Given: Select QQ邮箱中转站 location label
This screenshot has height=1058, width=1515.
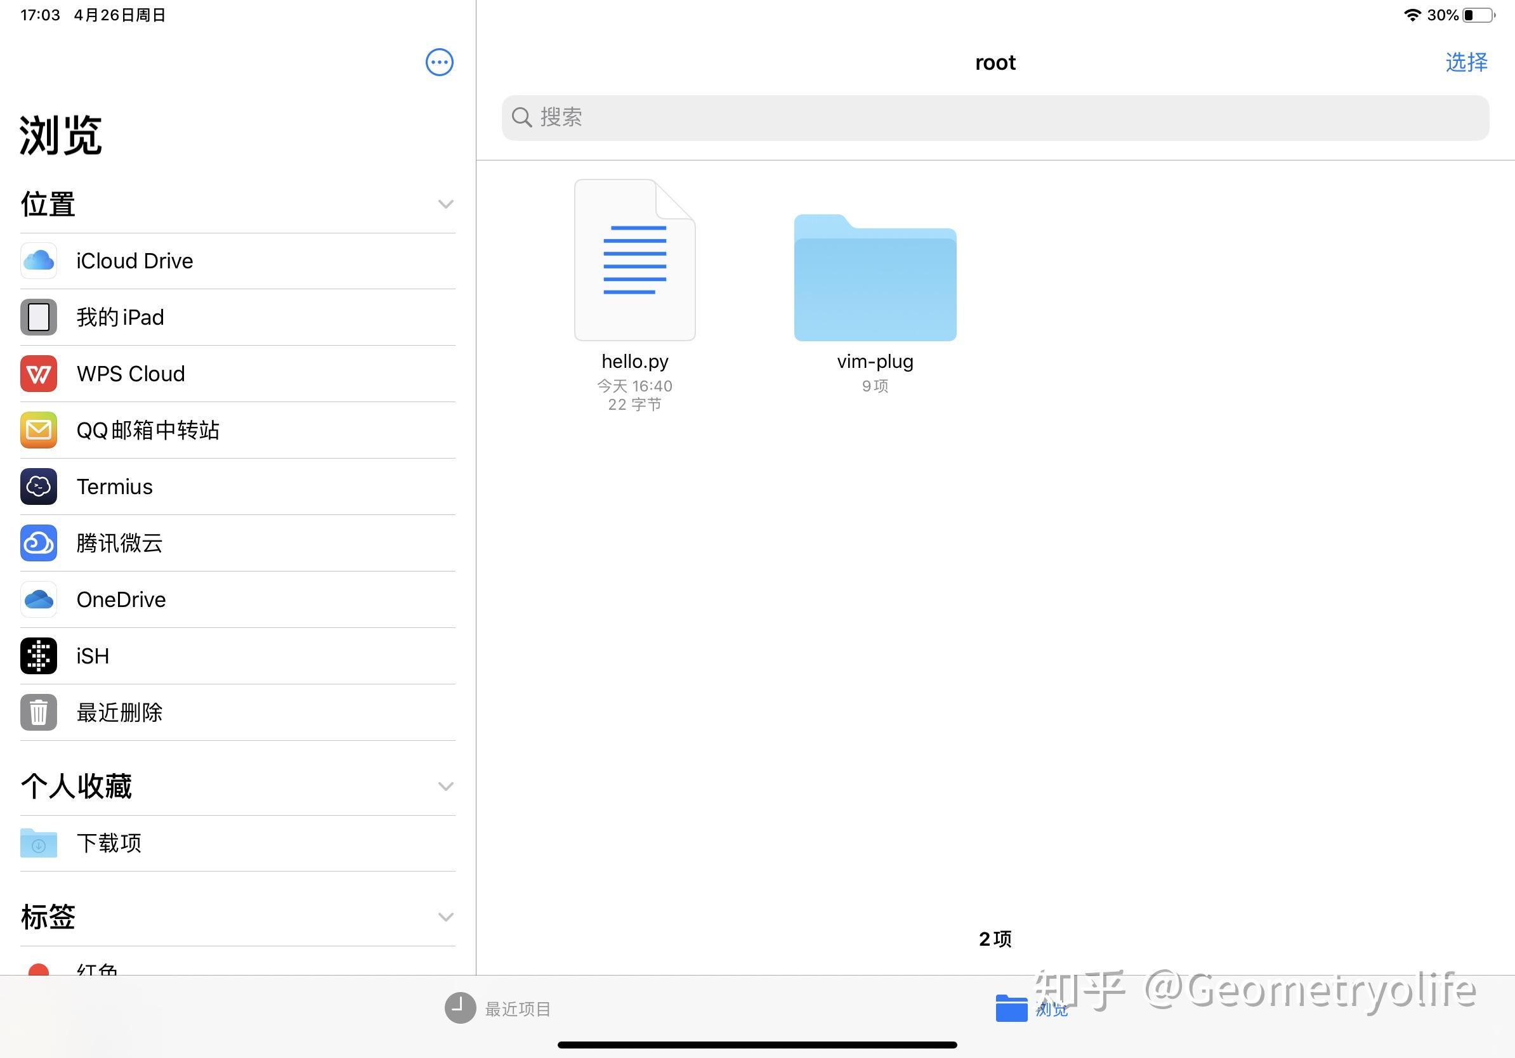Looking at the screenshot, I should [148, 430].
